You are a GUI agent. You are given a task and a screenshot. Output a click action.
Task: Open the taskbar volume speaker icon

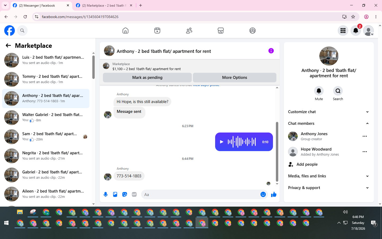345,212
